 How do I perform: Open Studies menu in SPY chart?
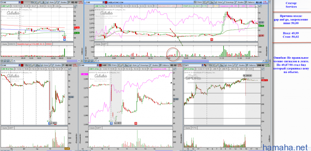click(240, 65)
